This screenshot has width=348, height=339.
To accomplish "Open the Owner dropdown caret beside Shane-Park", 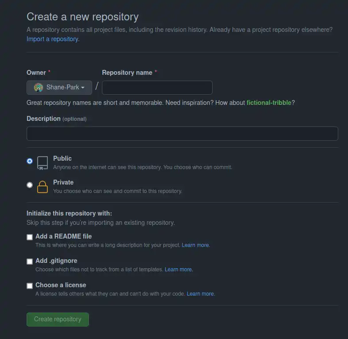I will [x=83, y=88].
